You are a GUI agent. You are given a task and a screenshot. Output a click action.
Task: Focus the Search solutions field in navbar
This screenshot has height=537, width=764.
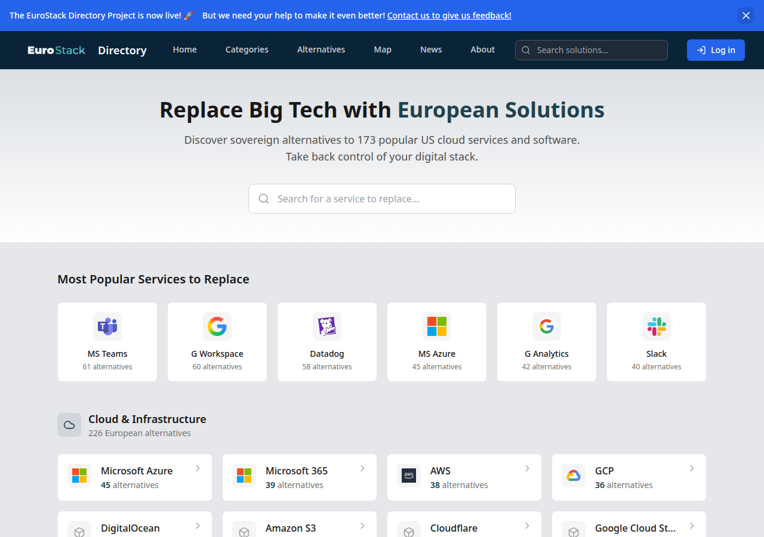point(592,50)
